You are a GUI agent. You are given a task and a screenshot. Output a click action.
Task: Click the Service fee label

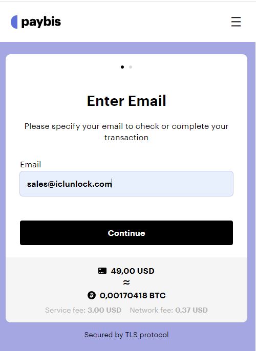click(65, 310)
